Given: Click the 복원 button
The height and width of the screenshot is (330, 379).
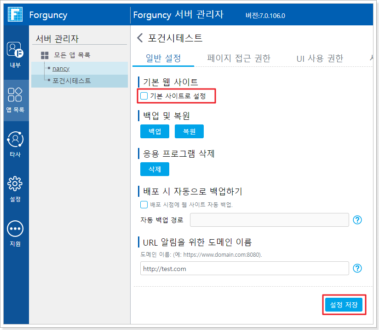Looking at the screenshot, I should [x=189, y=131].
